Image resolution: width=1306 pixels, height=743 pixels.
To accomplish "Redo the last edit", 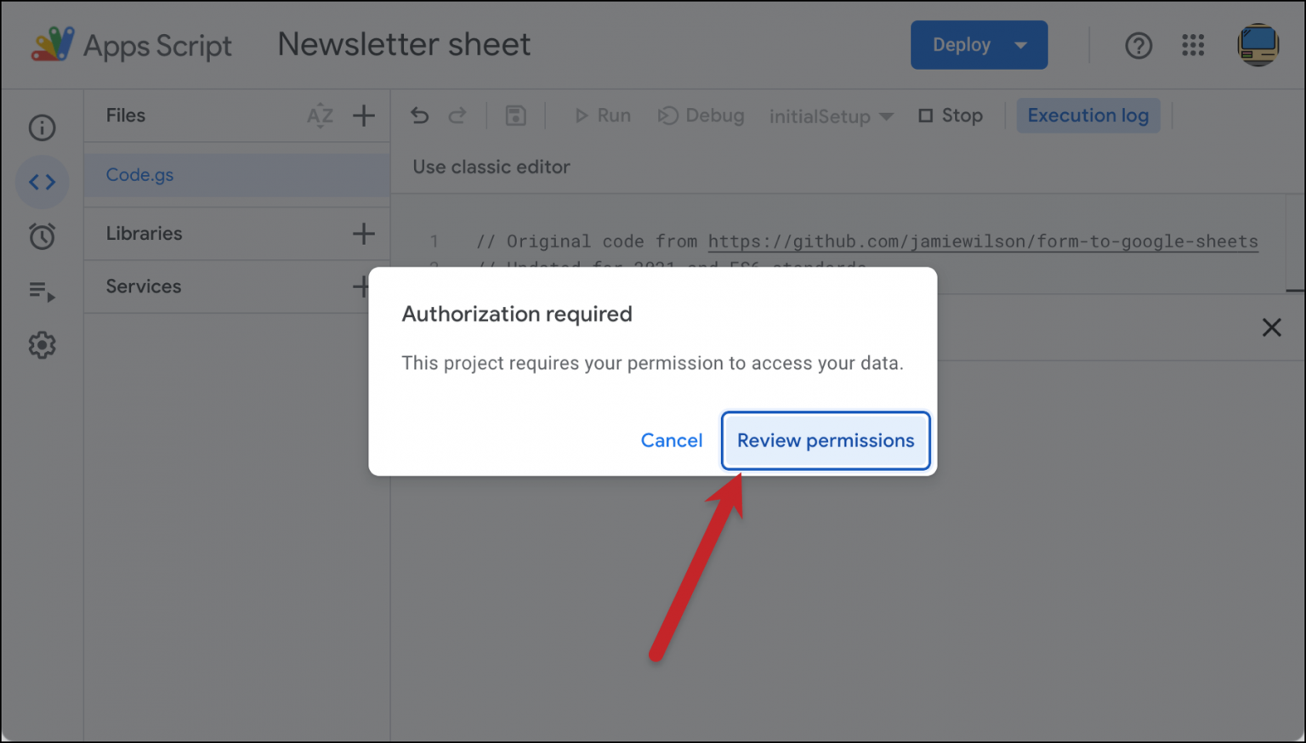I will 457,115.
